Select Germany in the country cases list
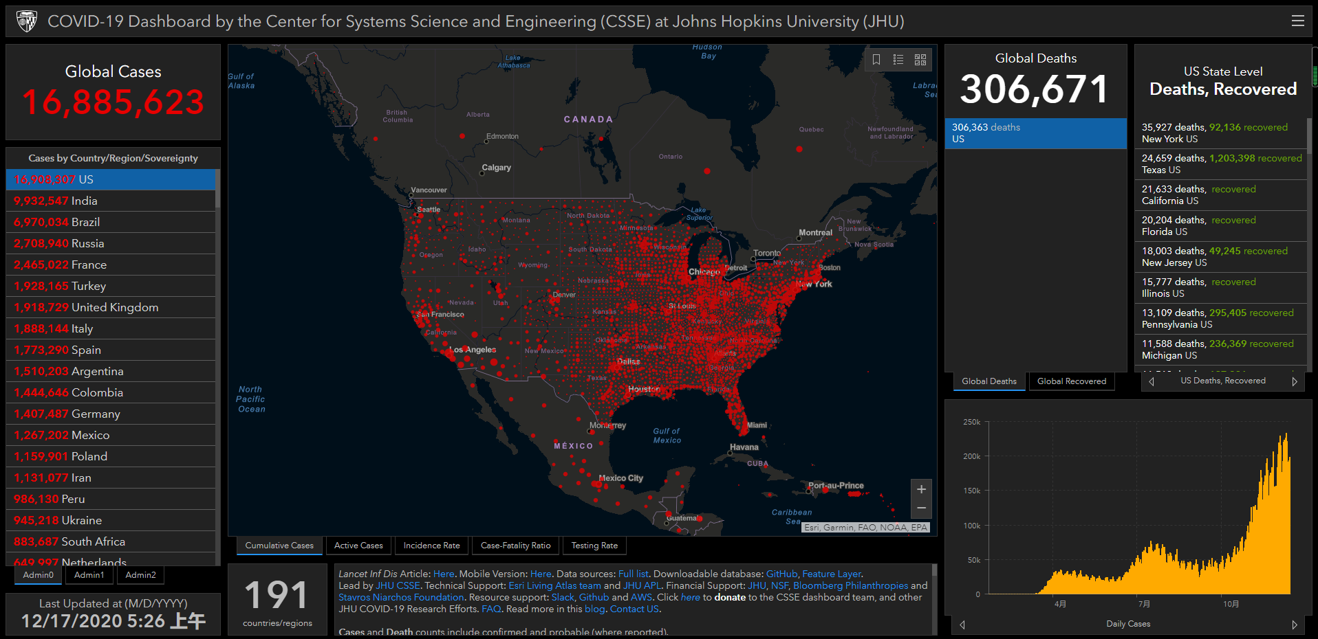1318x639 pixels. [111, 414]
